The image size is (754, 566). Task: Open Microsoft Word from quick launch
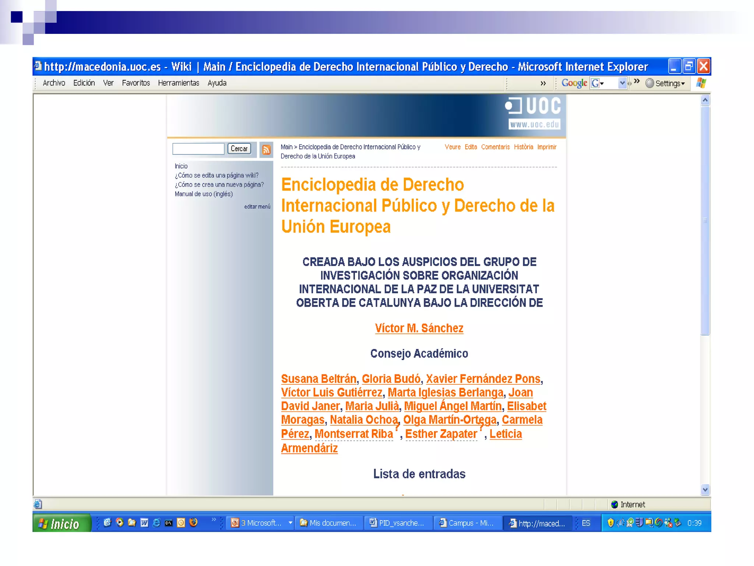click(x=144, y=523)
